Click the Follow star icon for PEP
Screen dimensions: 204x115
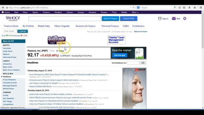57,51
